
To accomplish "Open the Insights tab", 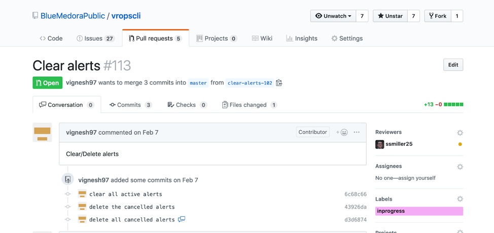I will point(302,38).
